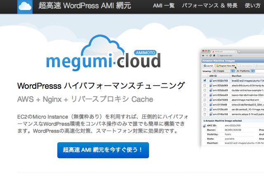Click home icon in embedded console browser
Screen dimensions: 264x178
point(214,55)
